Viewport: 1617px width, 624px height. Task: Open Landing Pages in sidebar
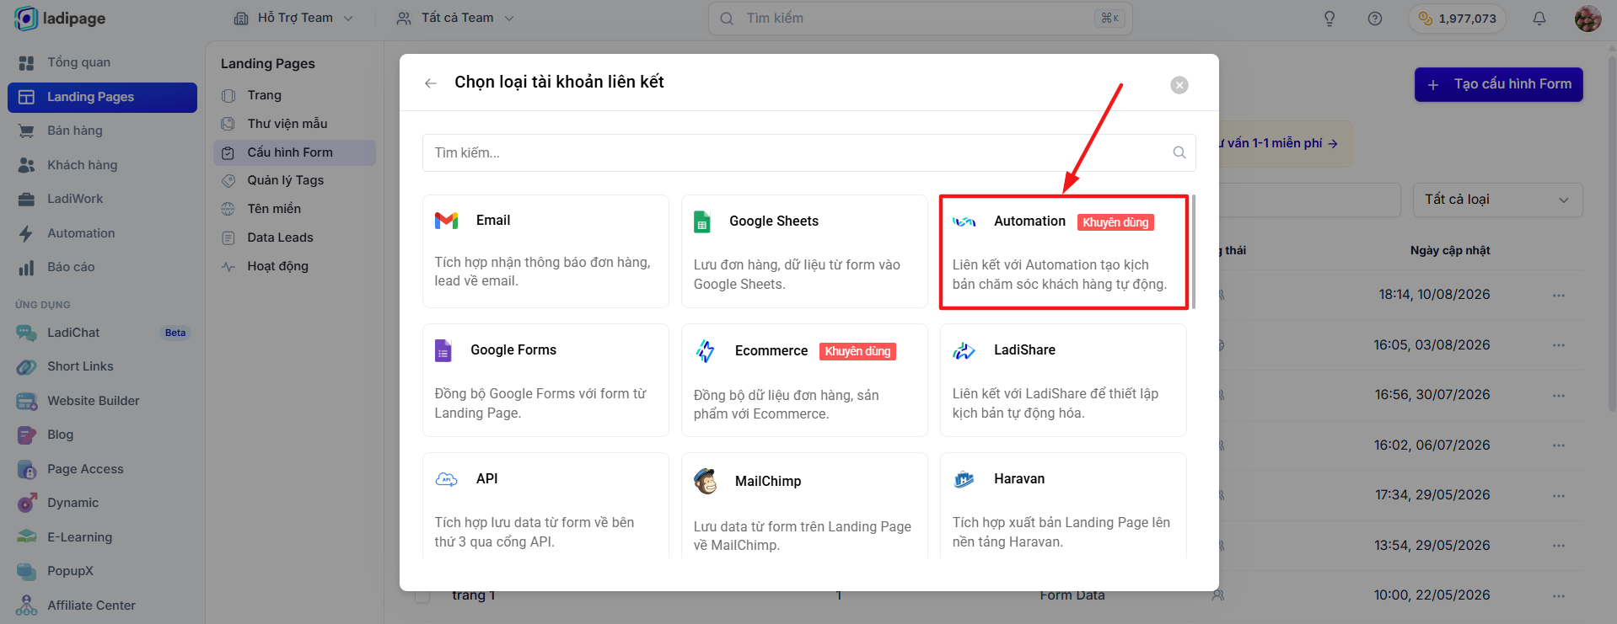102,97
